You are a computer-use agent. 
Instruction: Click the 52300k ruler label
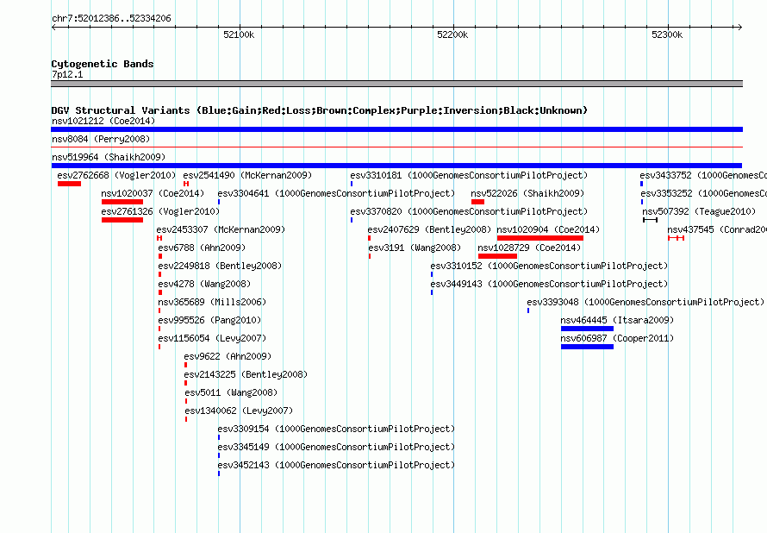[x=667, y=34]
